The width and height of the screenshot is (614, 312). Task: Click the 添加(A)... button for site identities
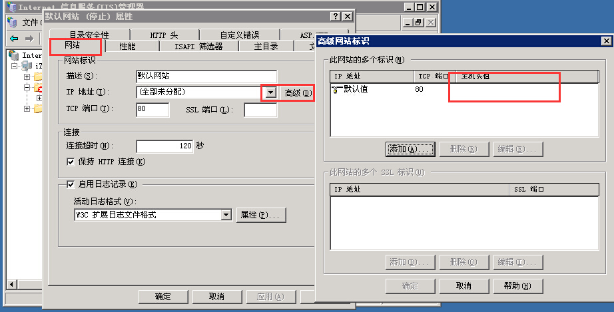coord(410,149)
